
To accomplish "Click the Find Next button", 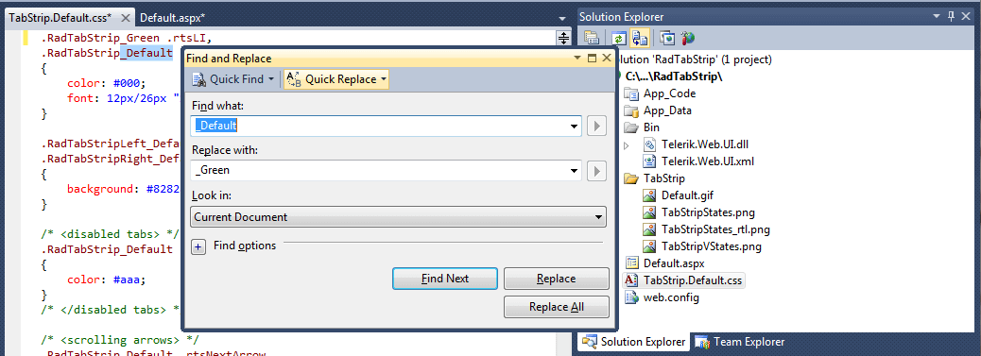I will coord(445,279).
